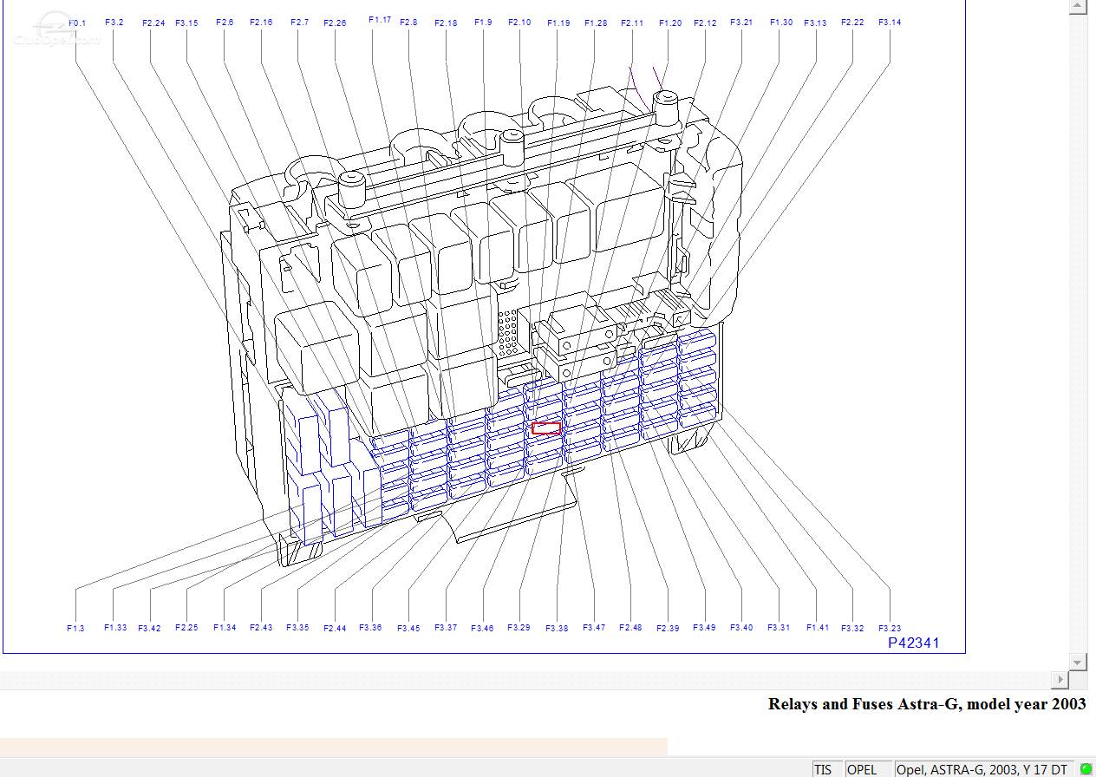1096x777 pixels.
Task: Click the F3.37 fuse label
Action: click(x=446, y=628)
